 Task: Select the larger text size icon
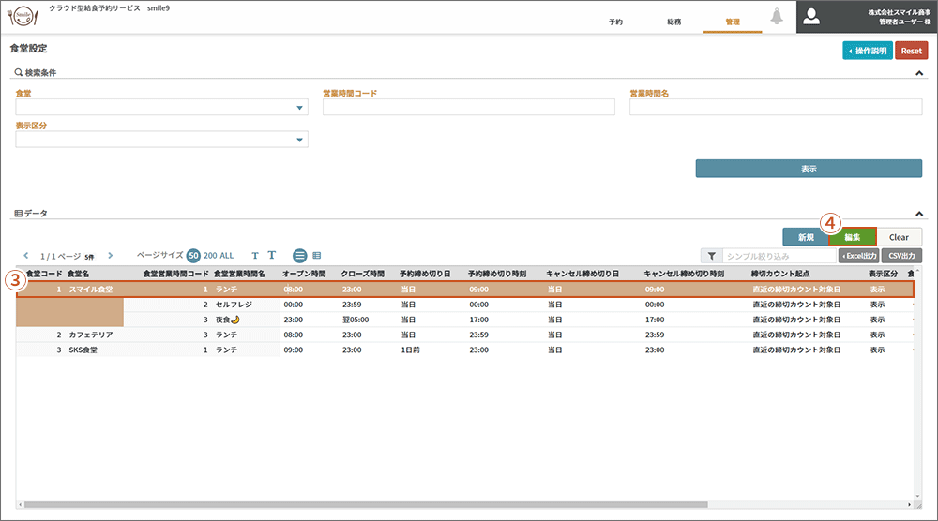click(x=271, y=255)
